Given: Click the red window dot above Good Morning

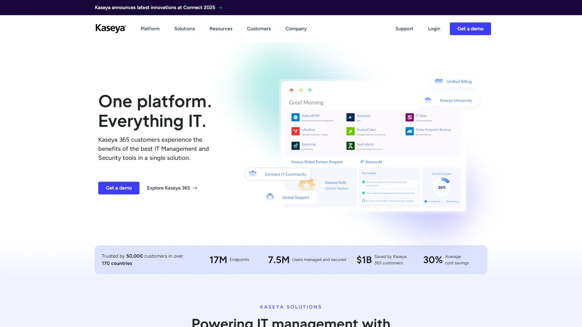Looking at the screenshot, I should 291,90.
